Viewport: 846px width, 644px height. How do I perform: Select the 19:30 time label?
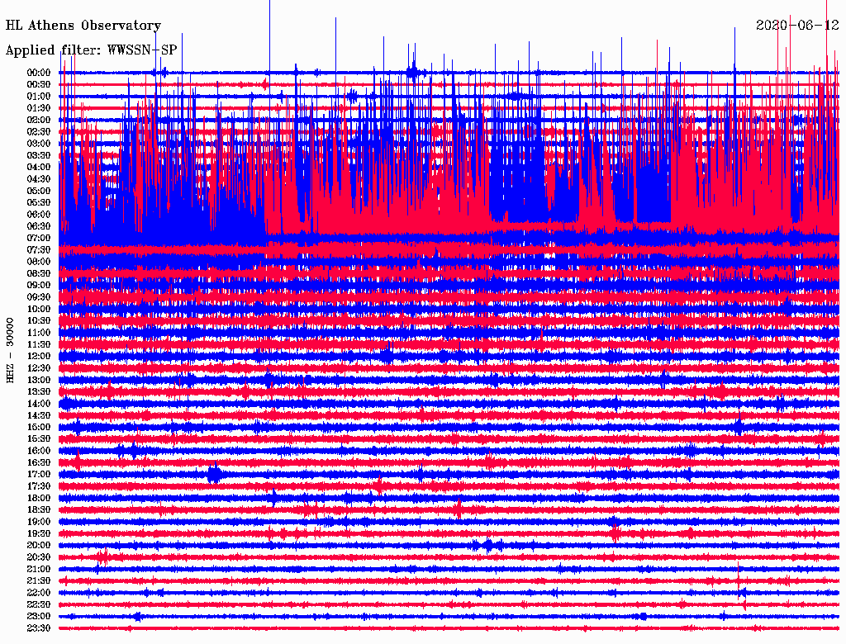click(39, 533)
